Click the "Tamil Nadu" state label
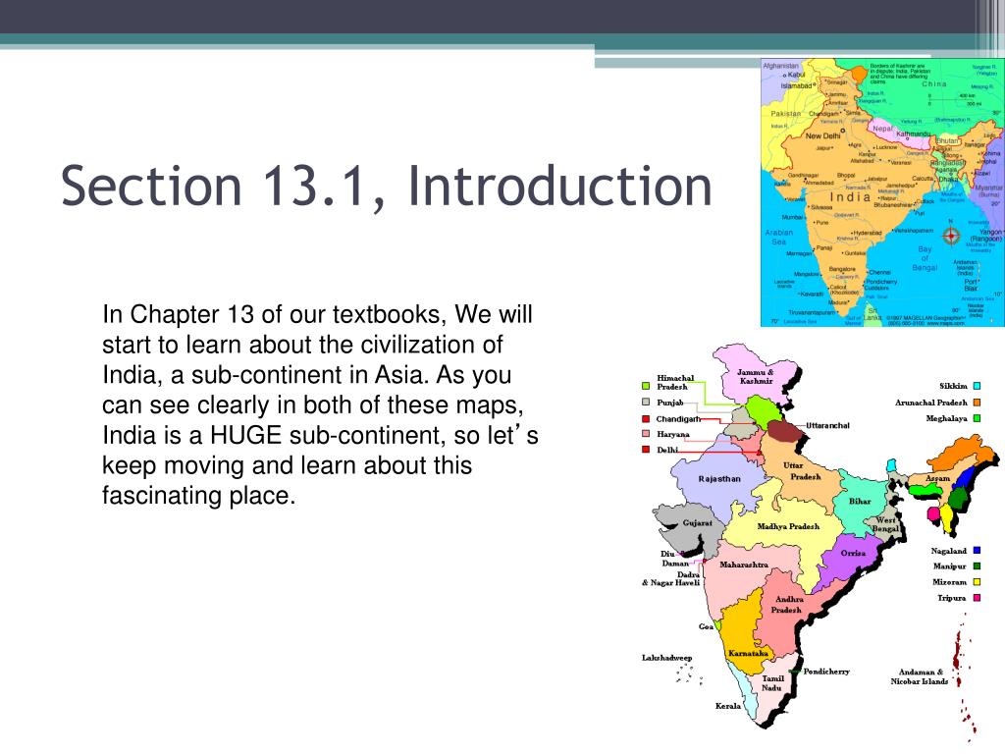The image size is (1005, 754). coord(772,683)
